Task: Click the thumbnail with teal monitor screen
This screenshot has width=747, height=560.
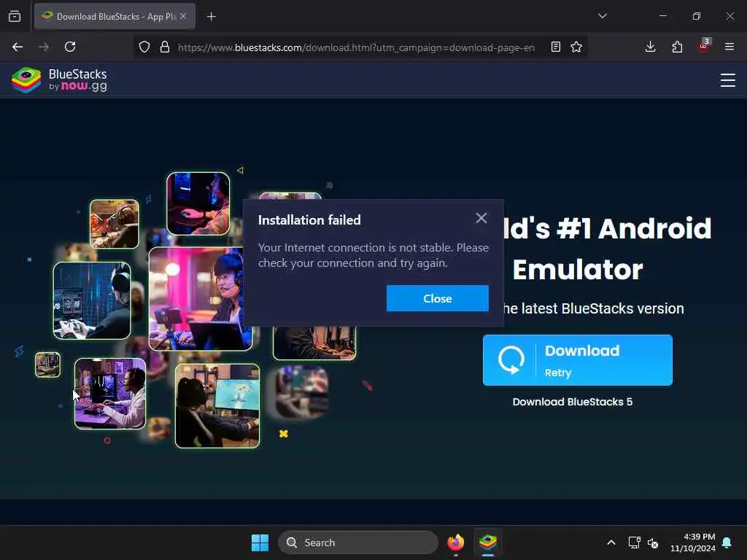Action: [x=217, y=406]
